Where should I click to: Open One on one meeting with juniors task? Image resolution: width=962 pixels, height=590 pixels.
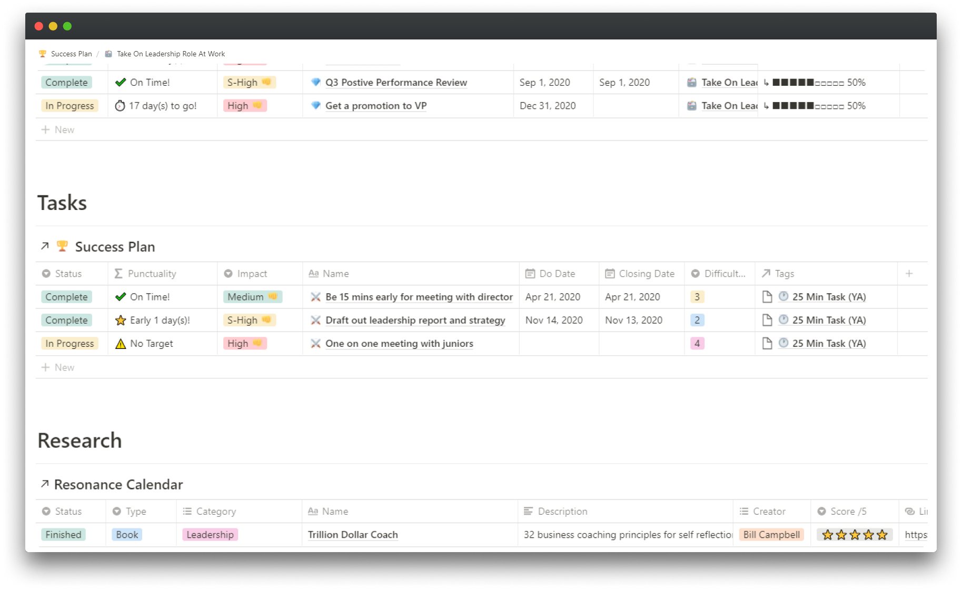tap(399, 343)
